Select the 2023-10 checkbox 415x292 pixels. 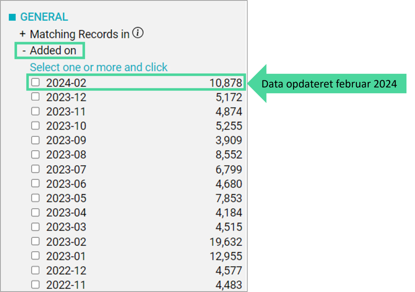(36, 126)
